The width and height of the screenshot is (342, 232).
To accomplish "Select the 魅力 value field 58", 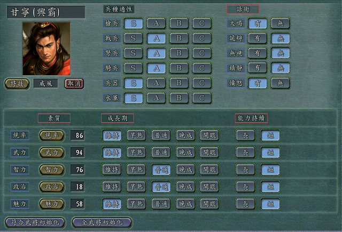I will click(x=77, y=204).
